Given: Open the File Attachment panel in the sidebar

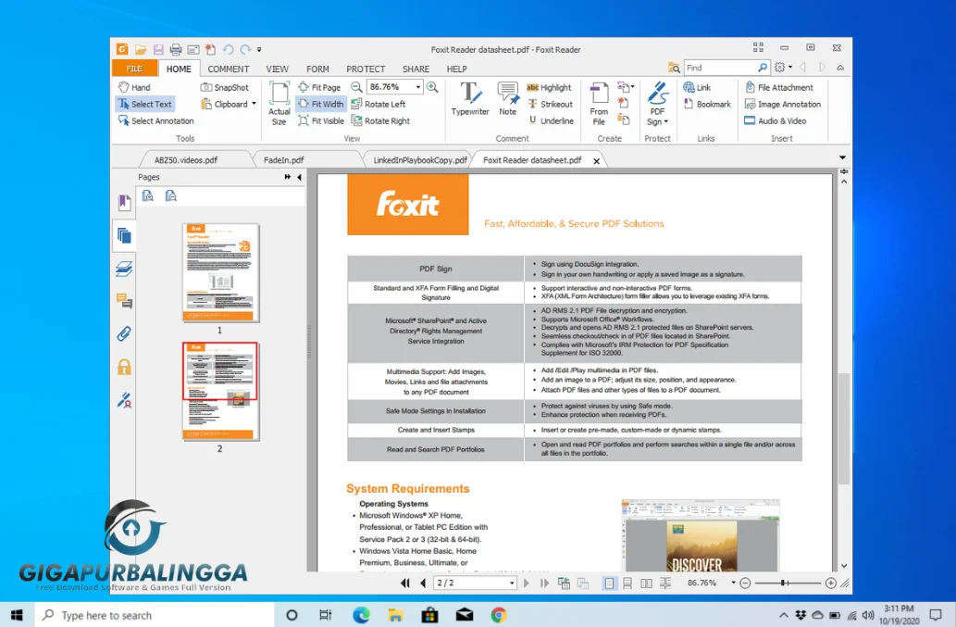Looking at the screenshot, I should [x=123, y=333].
